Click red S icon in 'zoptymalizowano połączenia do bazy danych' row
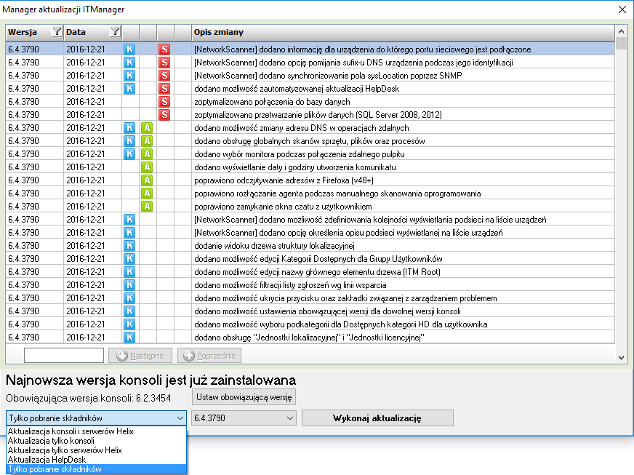 164,102
